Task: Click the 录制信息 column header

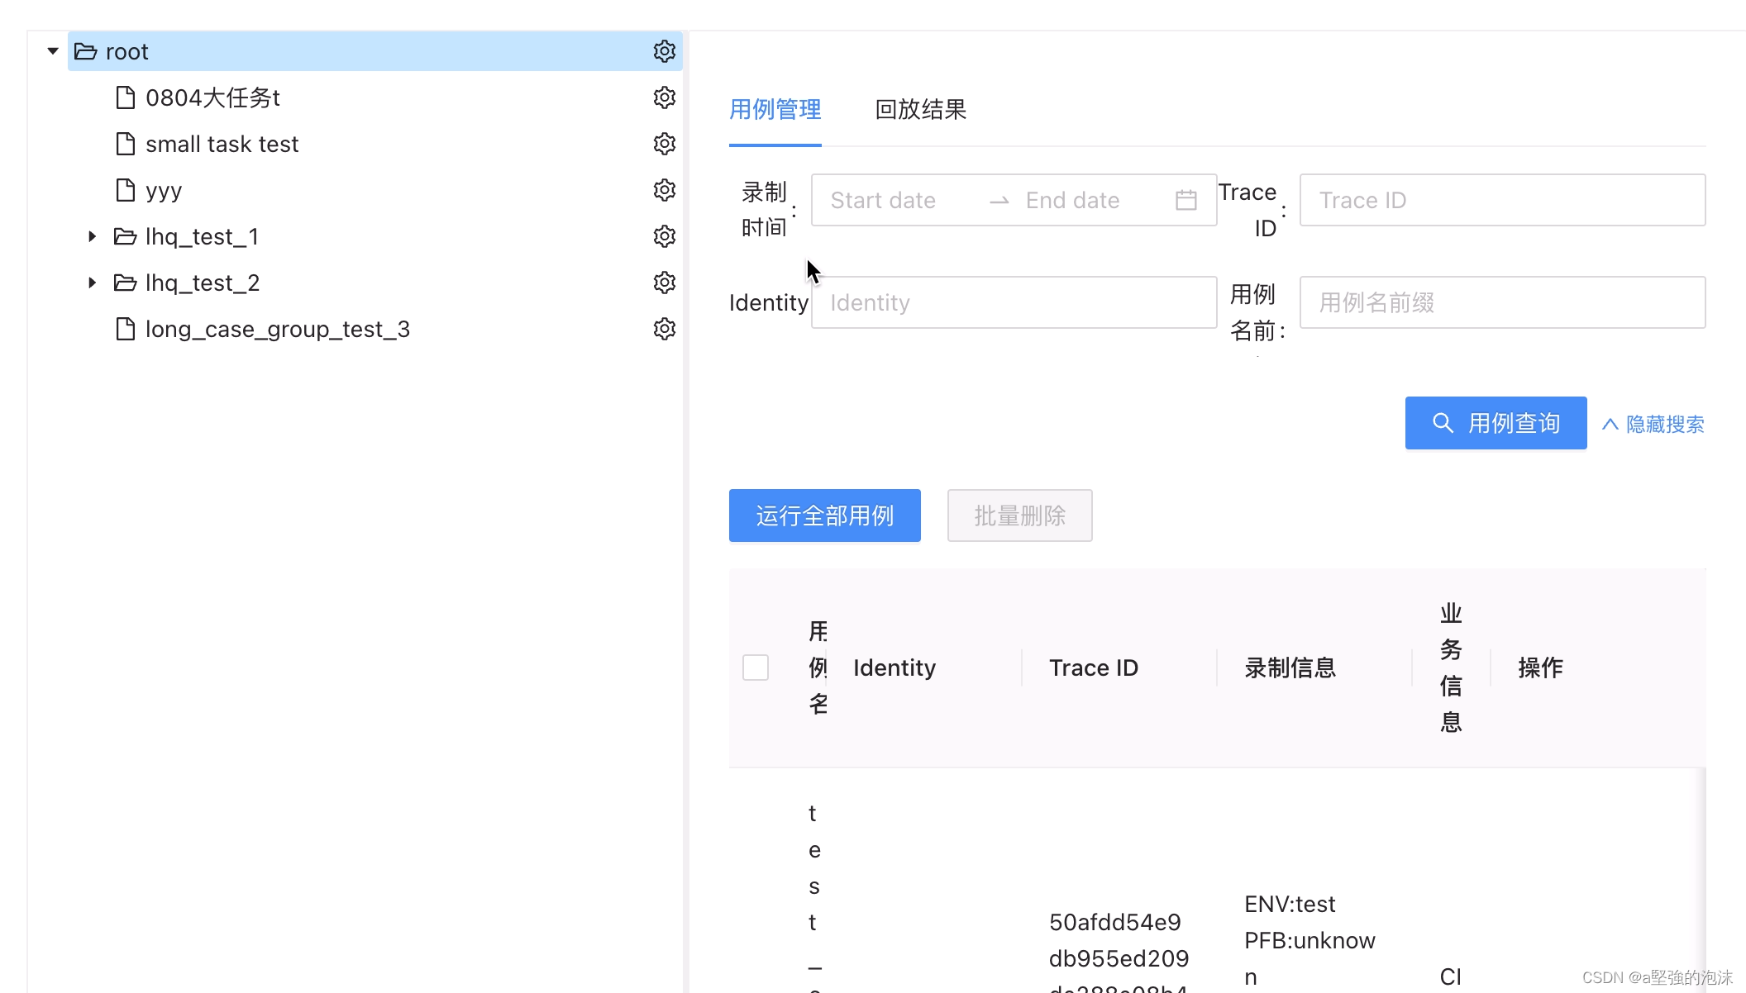Action: pos(1290,668)
